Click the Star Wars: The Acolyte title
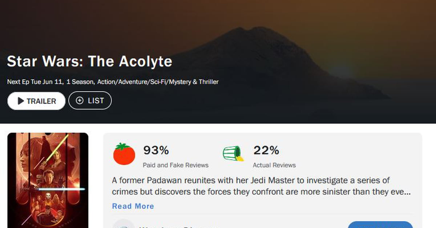Screen dimensions: 436x228 [89, 61]
